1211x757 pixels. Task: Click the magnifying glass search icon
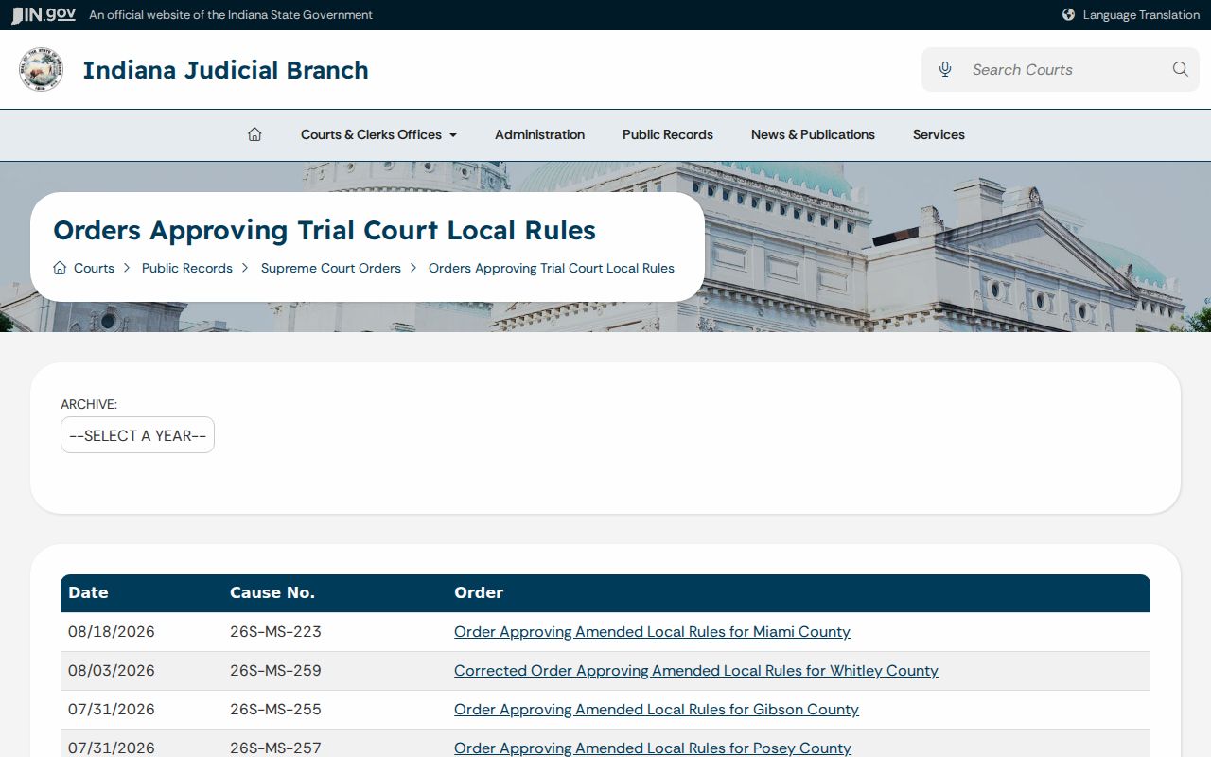pos(1180,69)
